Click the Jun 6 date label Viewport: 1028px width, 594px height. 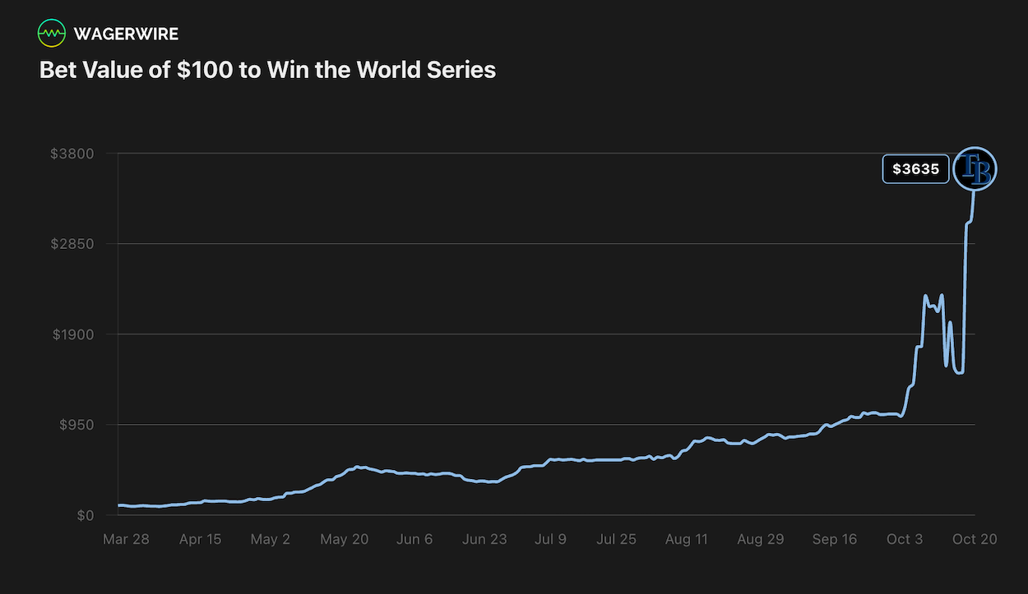coord(414,539)
